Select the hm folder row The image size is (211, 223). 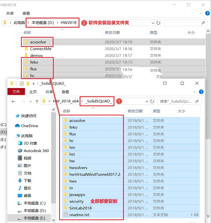[131, 147]
